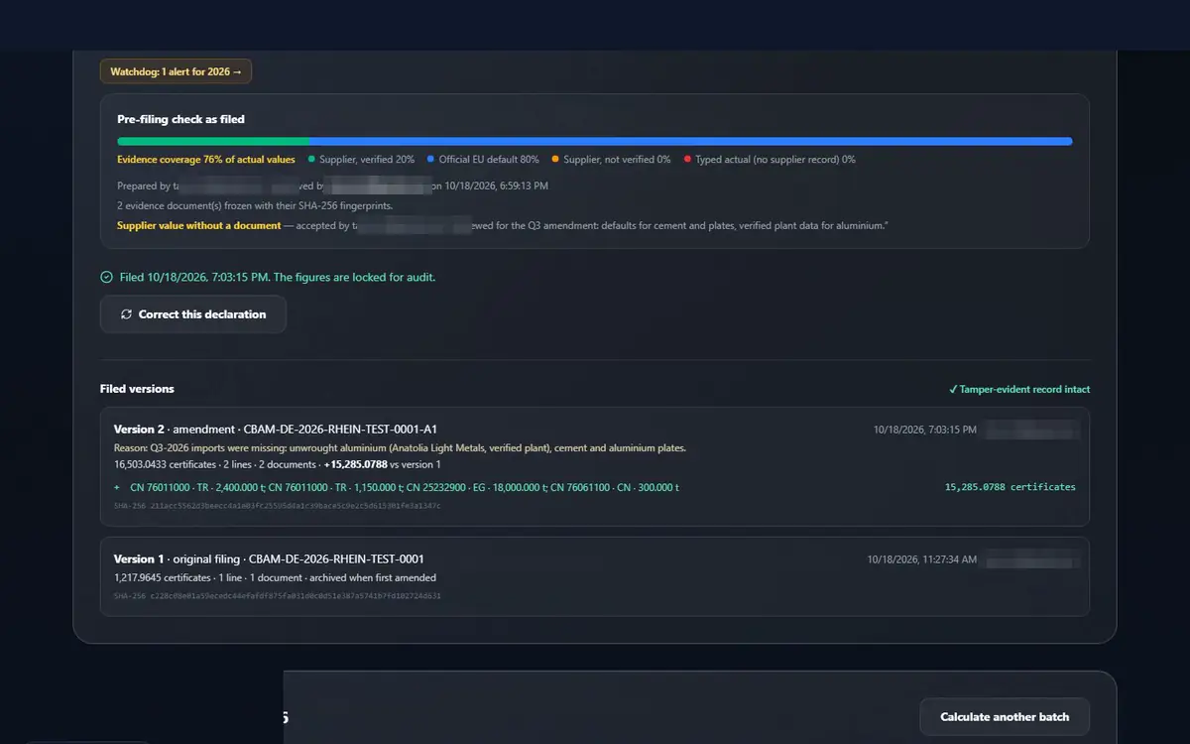Select the Version 1 original filing title
1190x744 pixels.
tap(269, 558)
